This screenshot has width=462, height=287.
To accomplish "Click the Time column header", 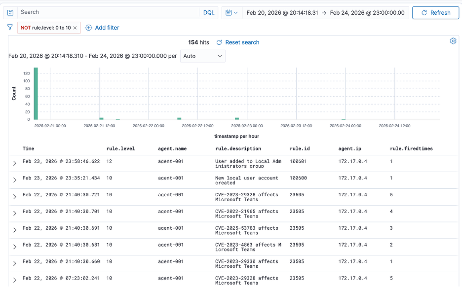I will tap(29, 148).
